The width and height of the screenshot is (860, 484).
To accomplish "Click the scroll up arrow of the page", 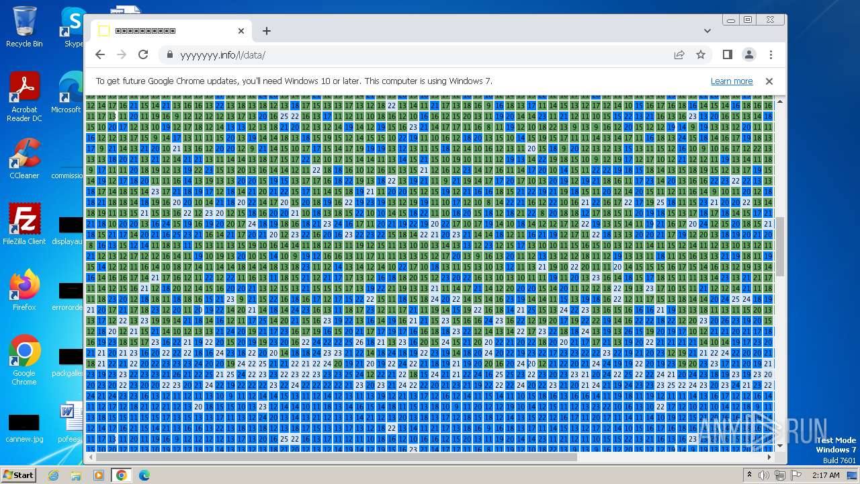I will point(780,102).
